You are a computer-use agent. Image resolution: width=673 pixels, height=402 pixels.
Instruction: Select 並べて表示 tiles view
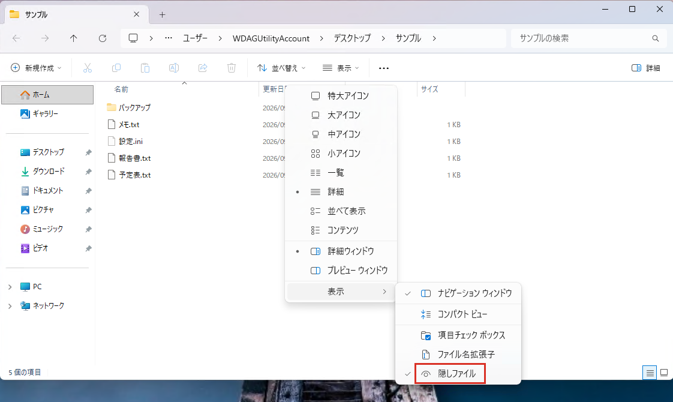click(x=341, y=211)
